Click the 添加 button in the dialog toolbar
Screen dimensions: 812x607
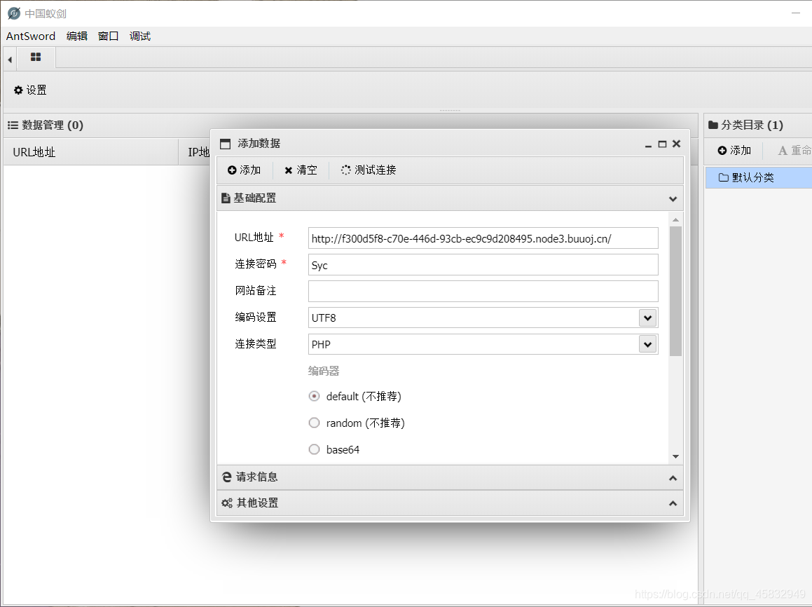244,170
